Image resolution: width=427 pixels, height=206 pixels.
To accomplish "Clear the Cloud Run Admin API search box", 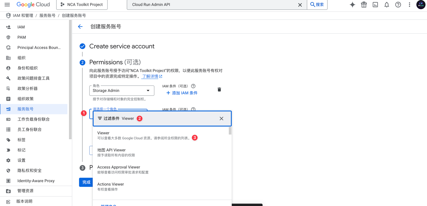I will [x=300, y=5].
